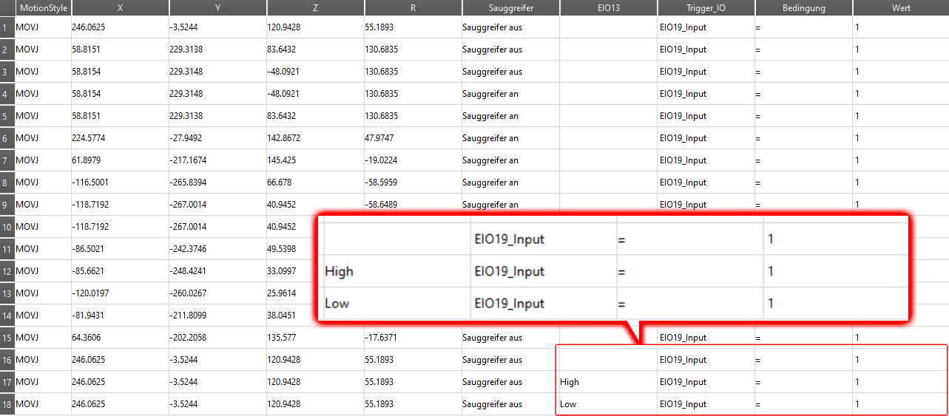The height and width of the screenshot is (416, 949).
Task: Select the R column header
Action: point(413,8)
